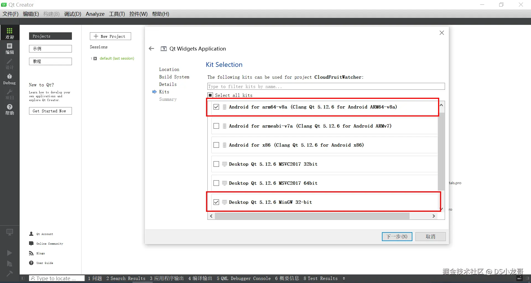Uncheck Desktop Qt 5.12.6 MinGW 32-bit kit
This screenshot has width=531, height=283.
point(216,202)
